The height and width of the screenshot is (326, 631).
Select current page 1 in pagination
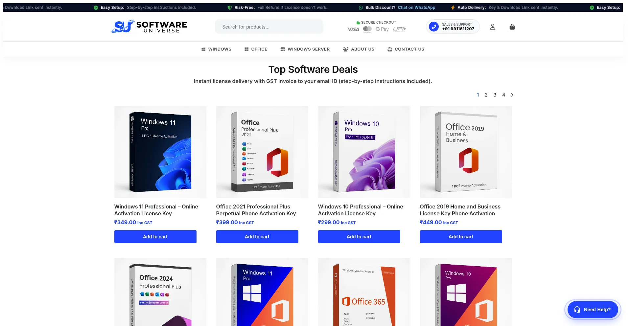click(x=478, y=95)
